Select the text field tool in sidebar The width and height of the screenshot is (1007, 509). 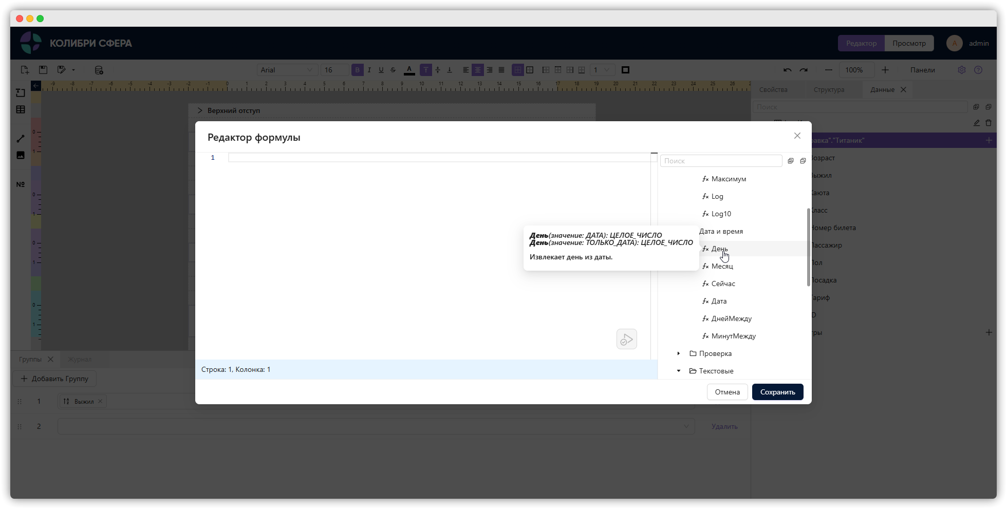pyautogui.click(x=21, y=92)
